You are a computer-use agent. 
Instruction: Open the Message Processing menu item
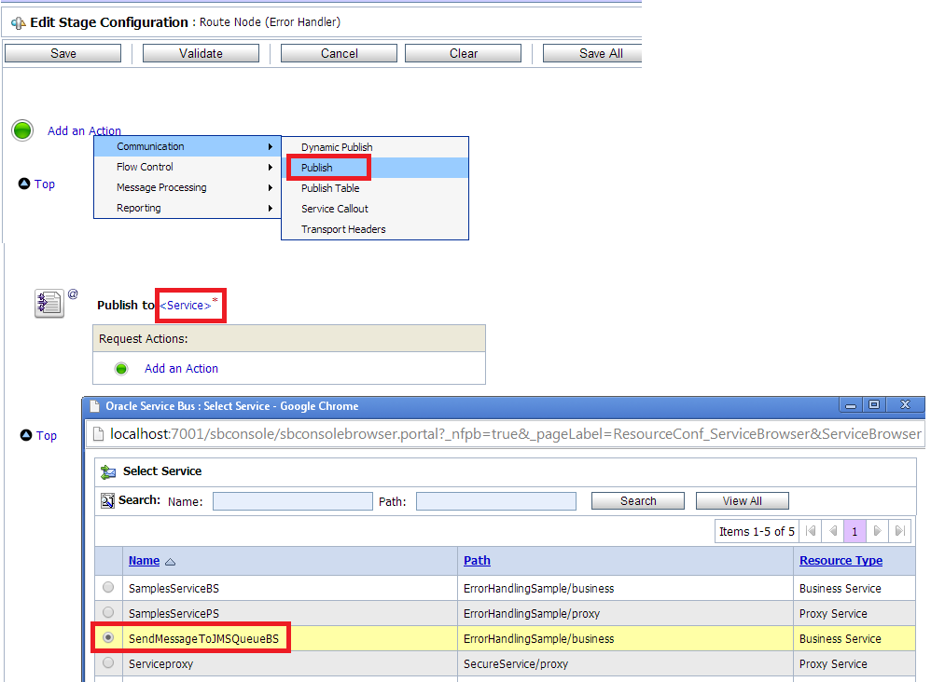coord(188,187)
